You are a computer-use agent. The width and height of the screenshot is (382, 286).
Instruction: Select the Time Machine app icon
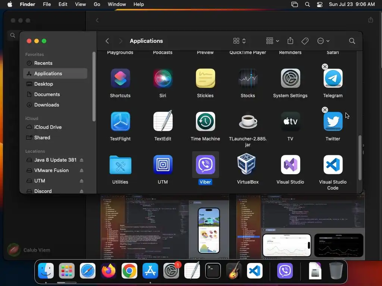(x=206, y=121)
